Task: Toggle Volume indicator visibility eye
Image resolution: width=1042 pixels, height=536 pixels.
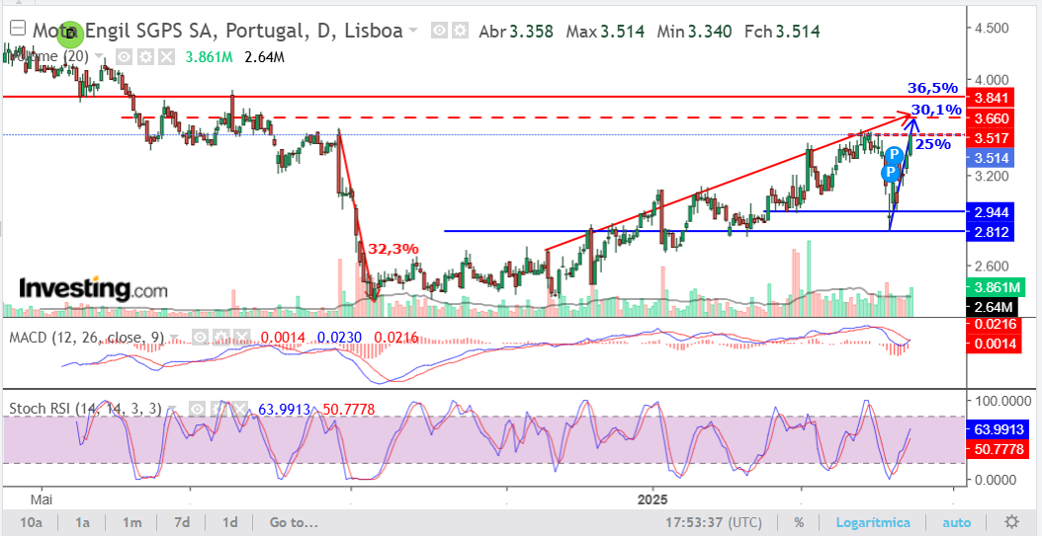Action: point(126,56)
